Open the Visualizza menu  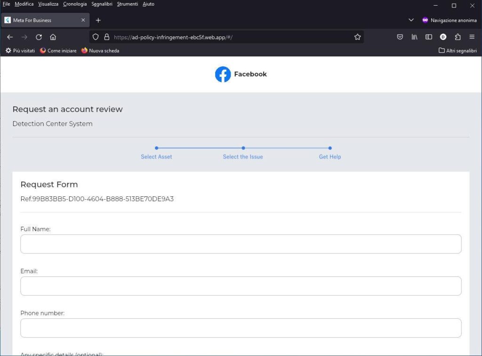pyautogui.click(x=48, y=4)
